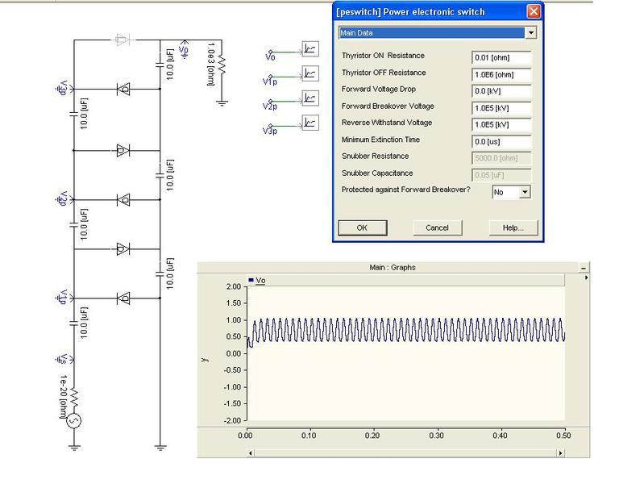The width and height of the screenshot is (619, 484).
Task: Minimize the Main : Graphs frame
Action: click(x=584, y=267)
